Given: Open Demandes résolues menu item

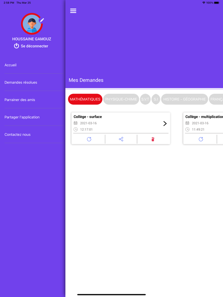Looking at the screenshot, I should pyautogui.click(x=21, y=82).
